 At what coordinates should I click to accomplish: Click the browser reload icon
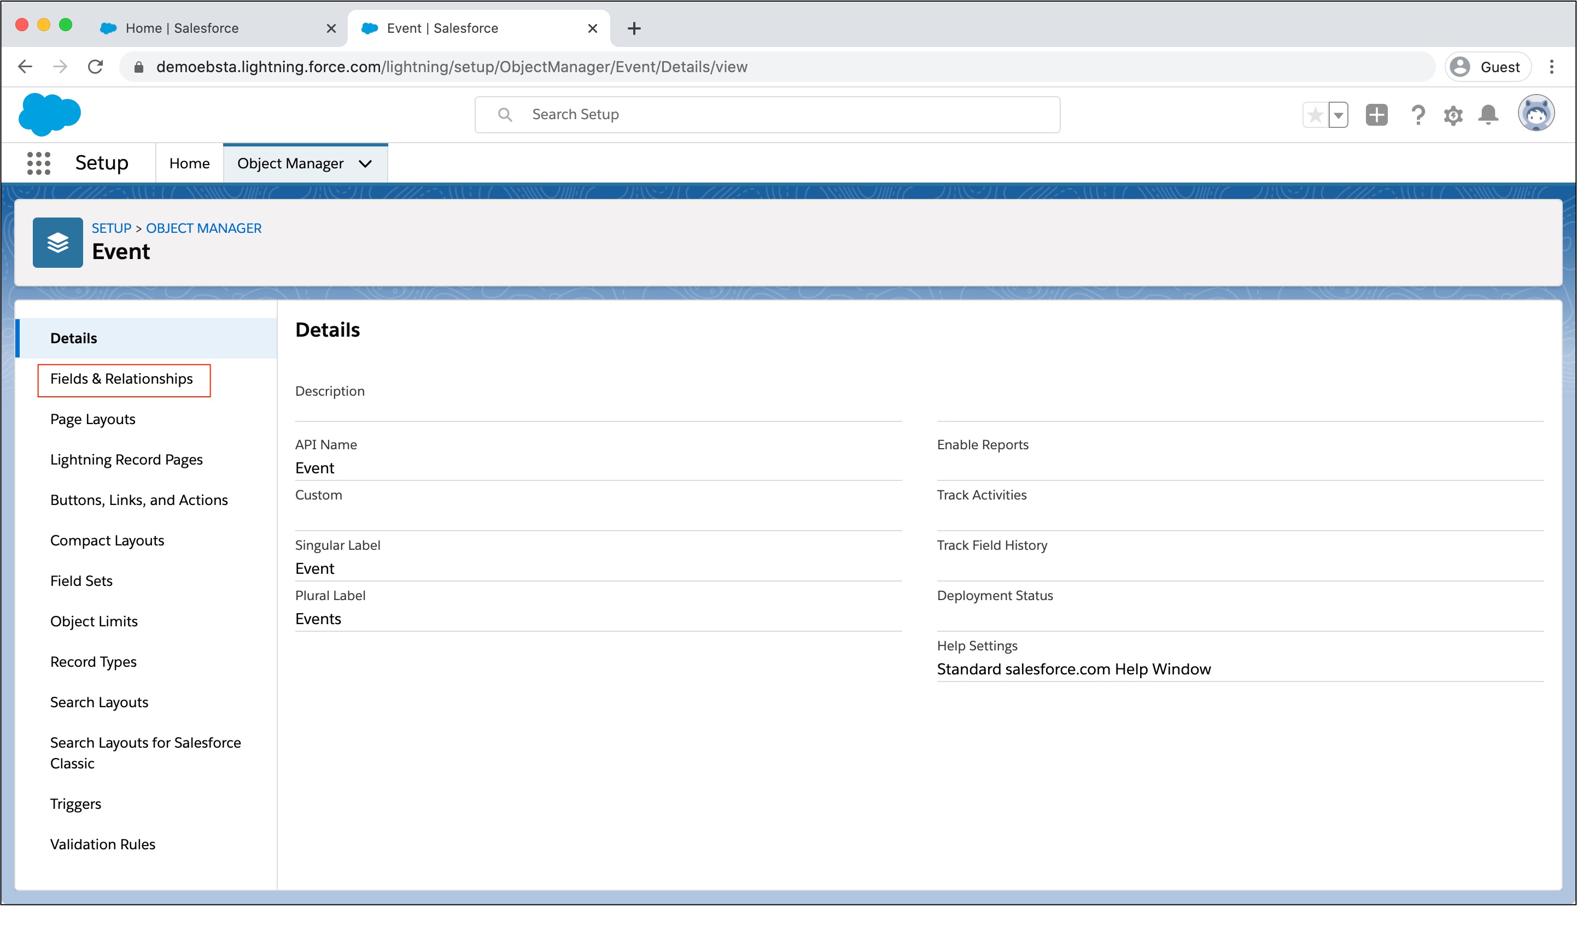[95, 67]
